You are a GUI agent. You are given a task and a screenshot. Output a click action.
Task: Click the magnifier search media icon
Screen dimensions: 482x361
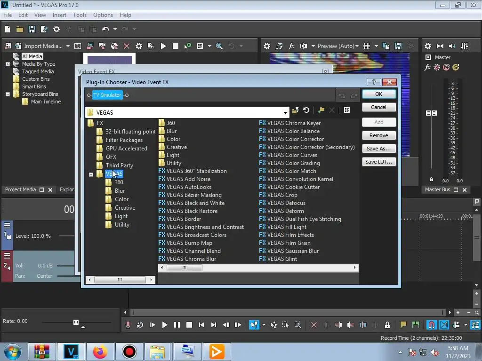(219, 46)
